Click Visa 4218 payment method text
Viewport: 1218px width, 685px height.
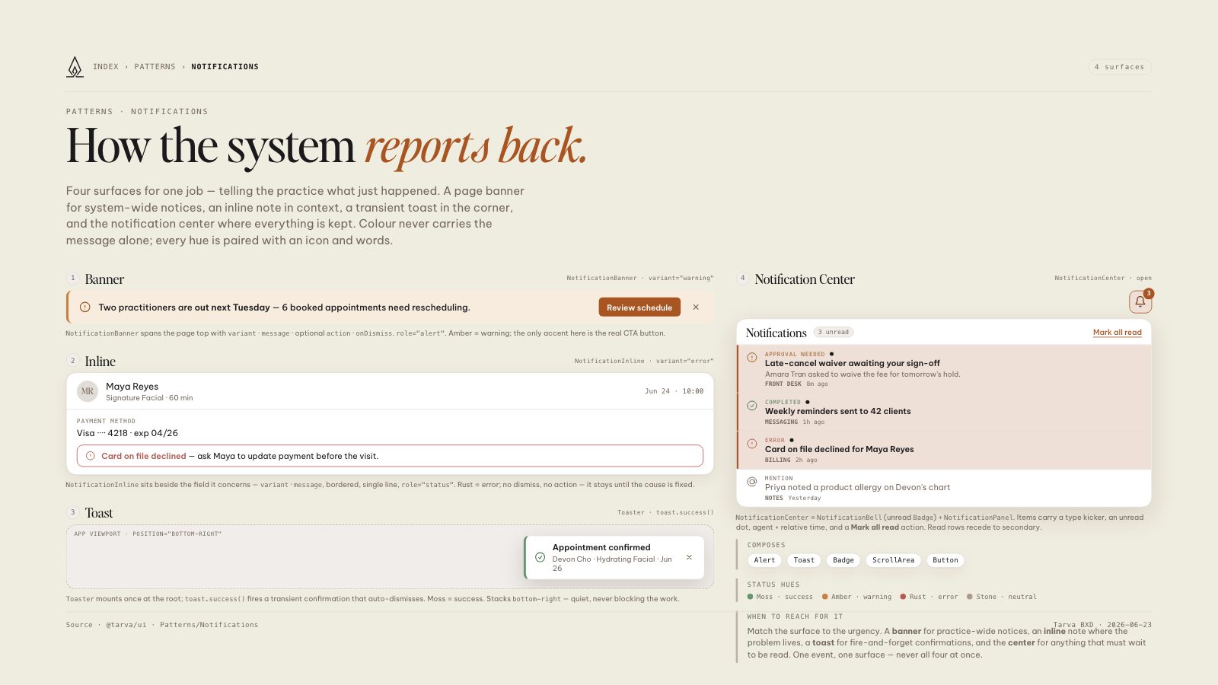(127, 433)
